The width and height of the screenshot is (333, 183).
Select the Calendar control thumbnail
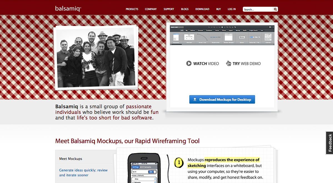268,38
